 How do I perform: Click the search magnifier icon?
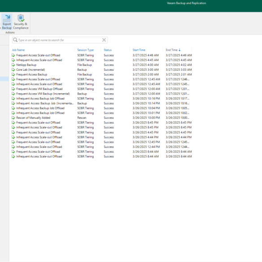[15, 40]
